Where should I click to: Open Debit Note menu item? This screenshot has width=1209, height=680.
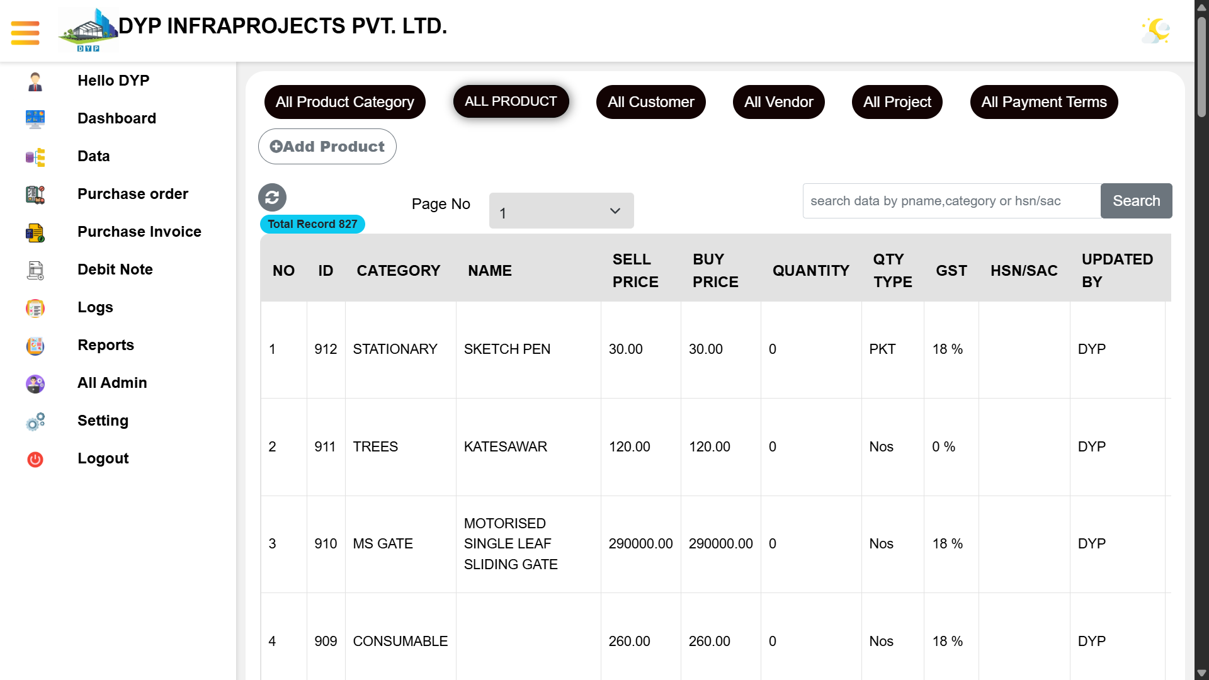pyautogui.click(x=115, y=269)
